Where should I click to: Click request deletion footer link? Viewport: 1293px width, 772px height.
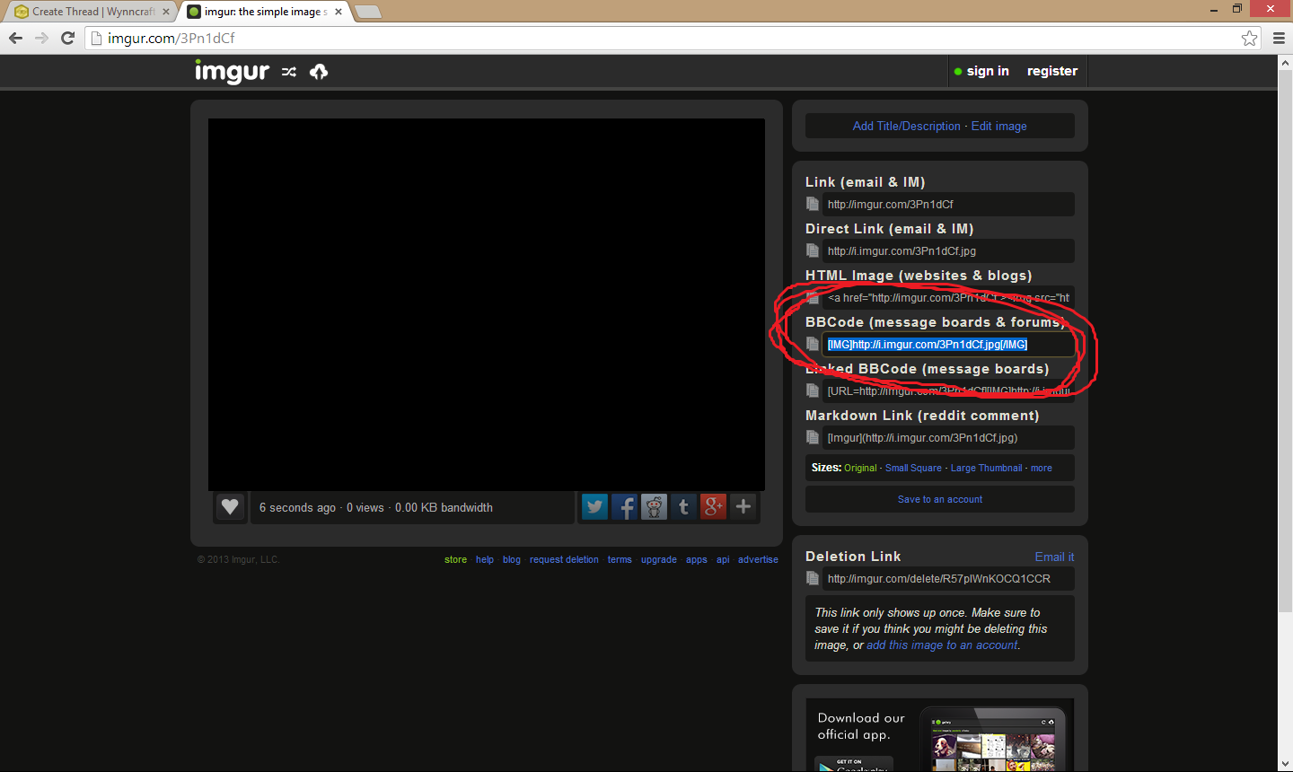click(x=564, y=559)
